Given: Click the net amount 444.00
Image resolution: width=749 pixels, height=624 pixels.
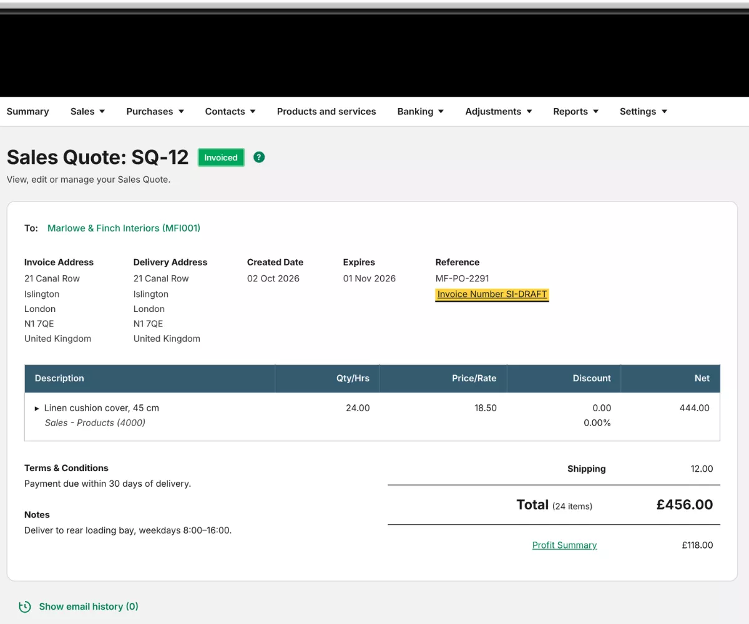Looking at the screenshot, I should tap(695, 408).
